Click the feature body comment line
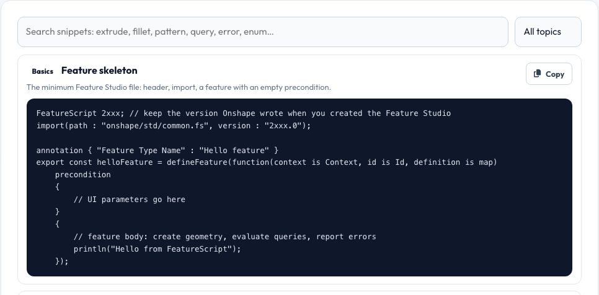Image resolution: width=599 pixels, height=295 pixels. [225, 237]
